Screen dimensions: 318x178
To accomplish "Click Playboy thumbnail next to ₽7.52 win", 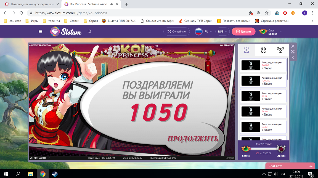I will point(251,96).
